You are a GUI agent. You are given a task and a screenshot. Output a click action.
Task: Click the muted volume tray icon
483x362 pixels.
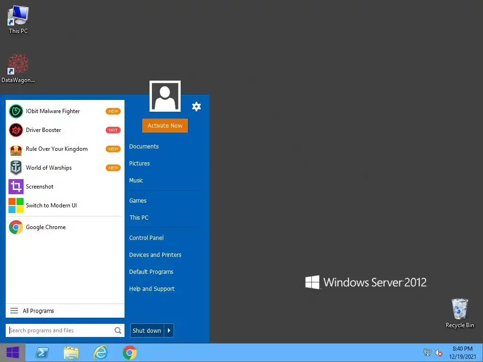pyautogui.click(x=439, y=353)
